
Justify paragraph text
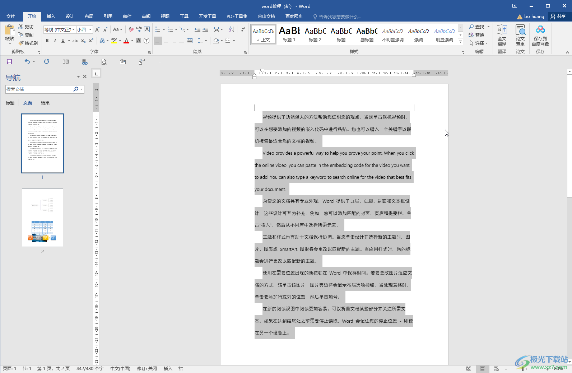click(182, 41)
